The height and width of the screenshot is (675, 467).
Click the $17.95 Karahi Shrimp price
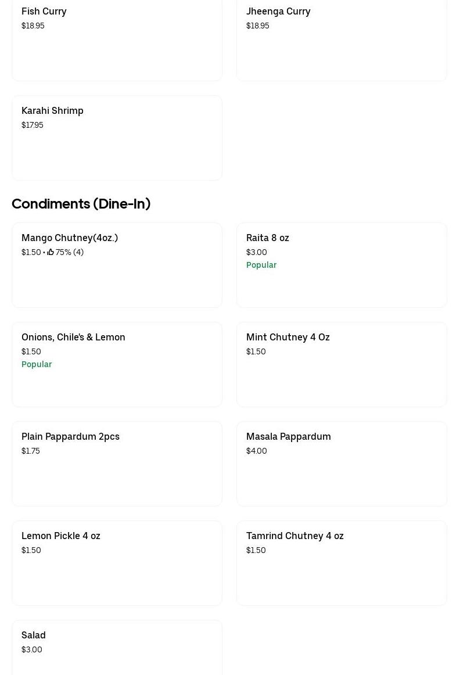[33, 125]
